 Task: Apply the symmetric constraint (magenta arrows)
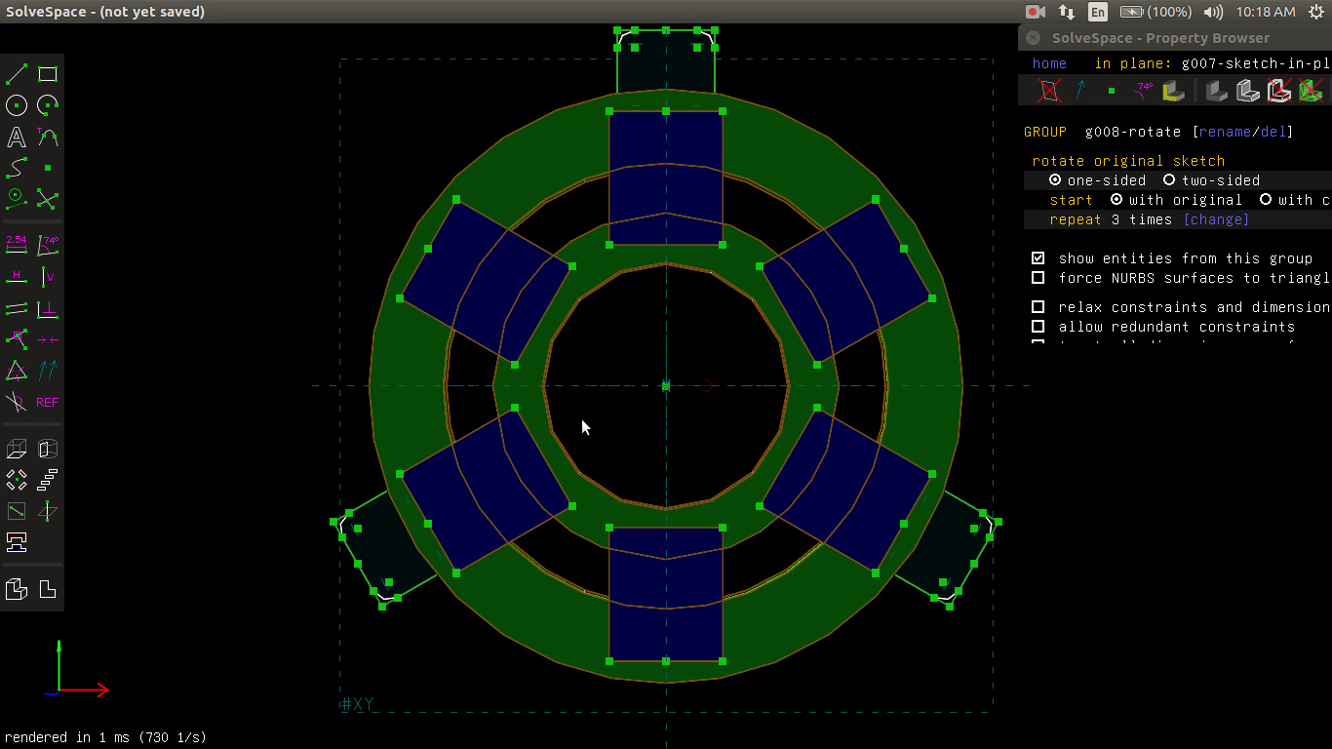pos(48,339)
